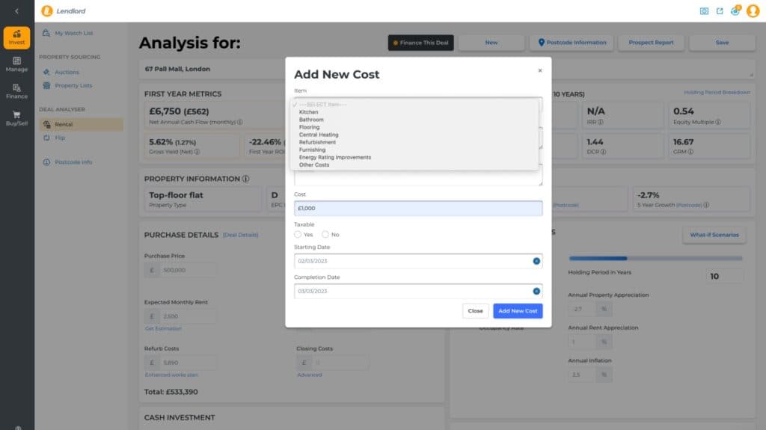The height and width of the screenshot is (430, 766).
Task: Click the Lendlord logo
Action: pos(64,10)
